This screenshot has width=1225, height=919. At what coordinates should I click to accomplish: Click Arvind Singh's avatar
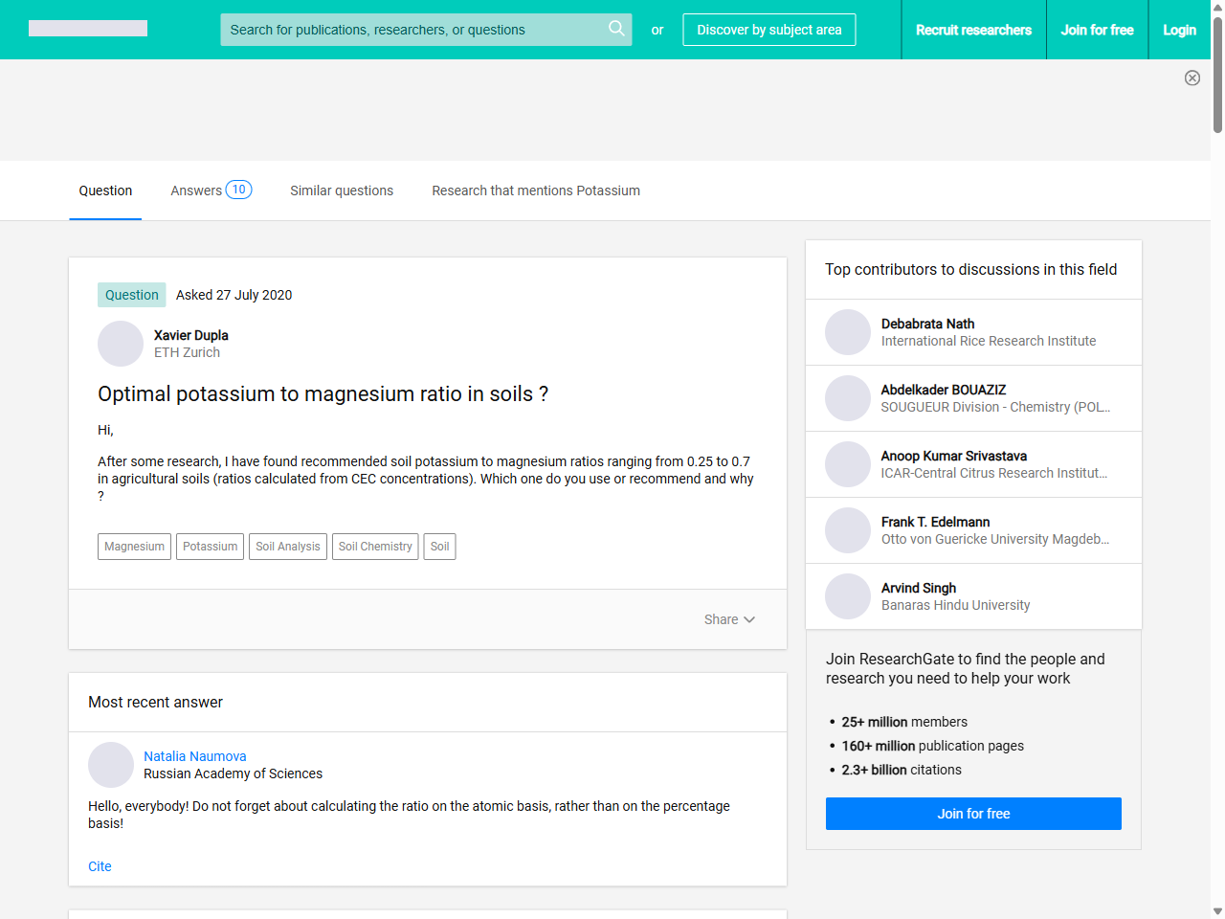click(848, 596)
